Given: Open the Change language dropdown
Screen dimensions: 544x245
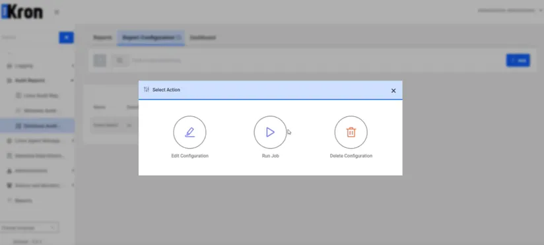Looking at the screenshot, I should (x=29, y=228).
